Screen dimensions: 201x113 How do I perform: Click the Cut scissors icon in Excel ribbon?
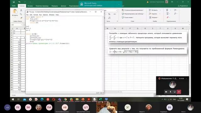coord(21,10)
